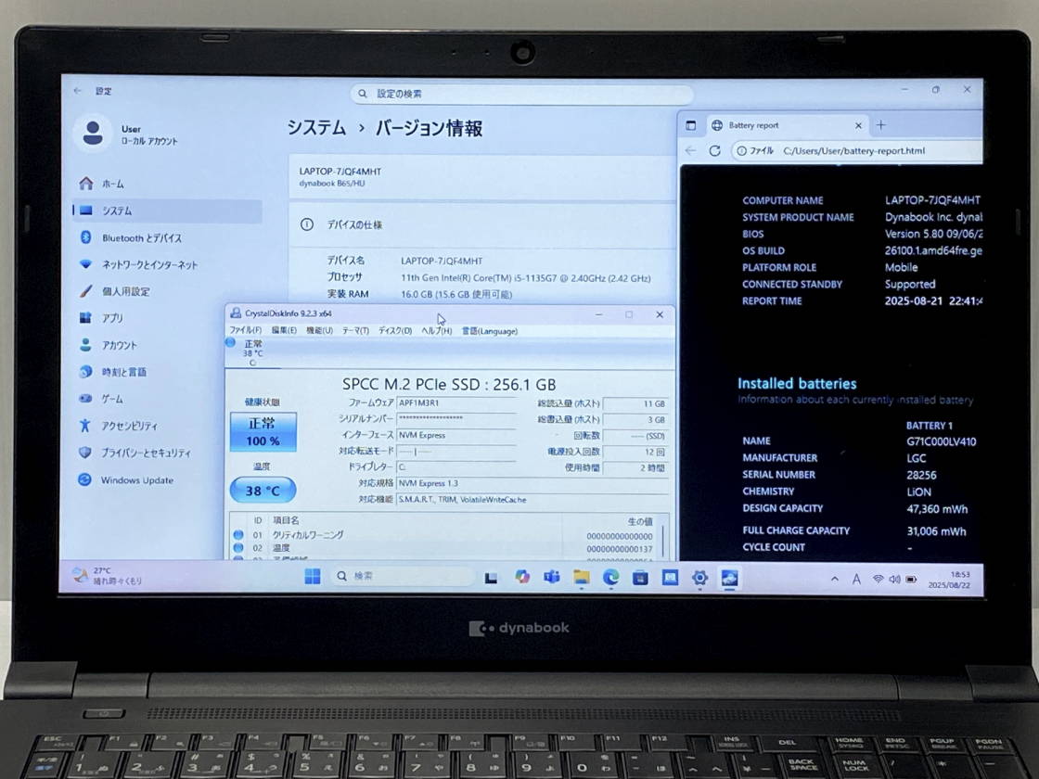Launch Copilot from the taskbar
Viewport: 1039px width, 779px height.
tap(522, 577)
